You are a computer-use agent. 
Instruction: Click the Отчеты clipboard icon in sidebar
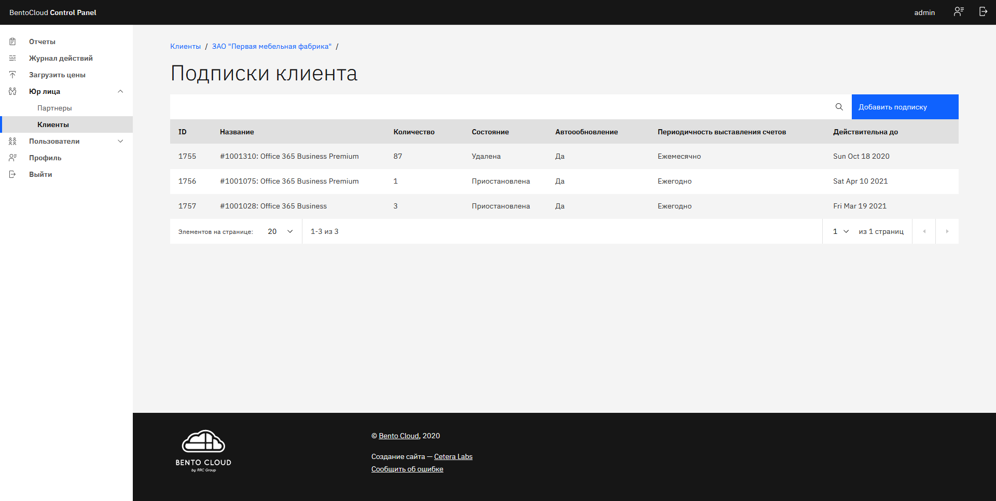pos(12,41)
